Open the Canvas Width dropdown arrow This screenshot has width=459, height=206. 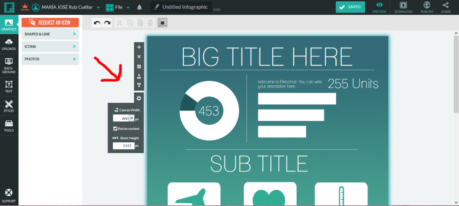131,118
